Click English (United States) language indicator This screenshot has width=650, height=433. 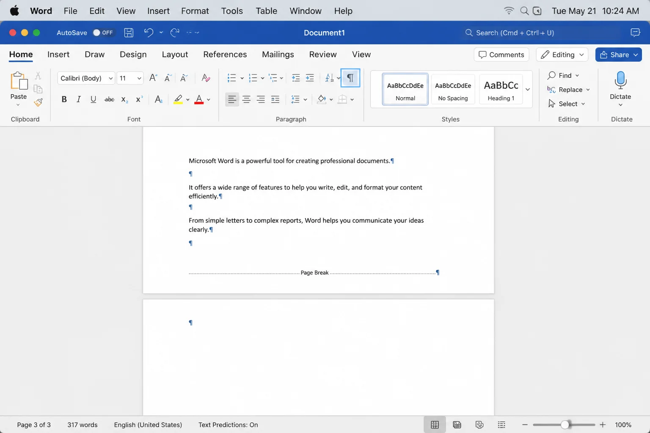(x=148, y=425)
